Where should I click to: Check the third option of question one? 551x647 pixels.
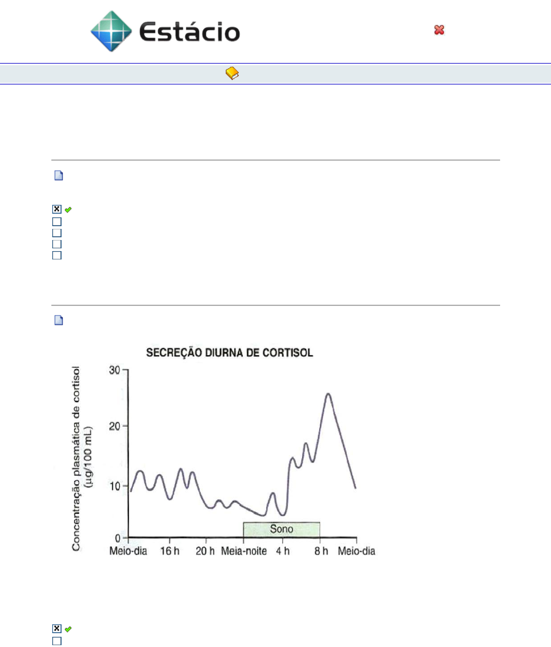57,233
